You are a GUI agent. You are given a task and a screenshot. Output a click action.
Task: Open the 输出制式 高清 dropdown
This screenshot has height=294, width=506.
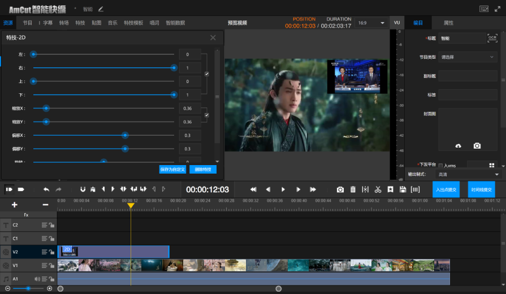[468, 175]
